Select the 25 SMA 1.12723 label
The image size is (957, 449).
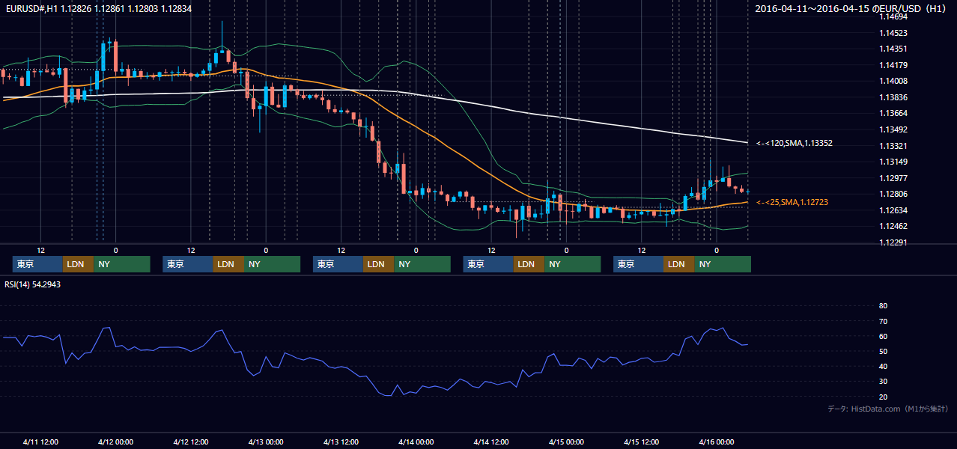coord(792,202)
